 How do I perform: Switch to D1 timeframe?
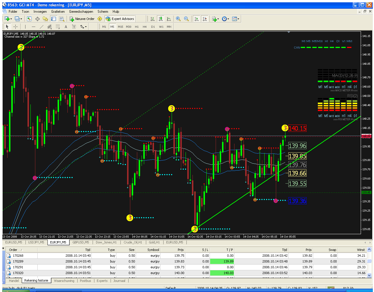point(153,27)
